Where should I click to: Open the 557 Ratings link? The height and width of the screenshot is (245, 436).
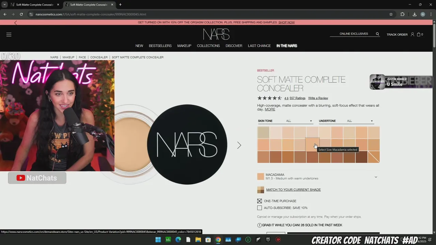(x=297, y=98)
